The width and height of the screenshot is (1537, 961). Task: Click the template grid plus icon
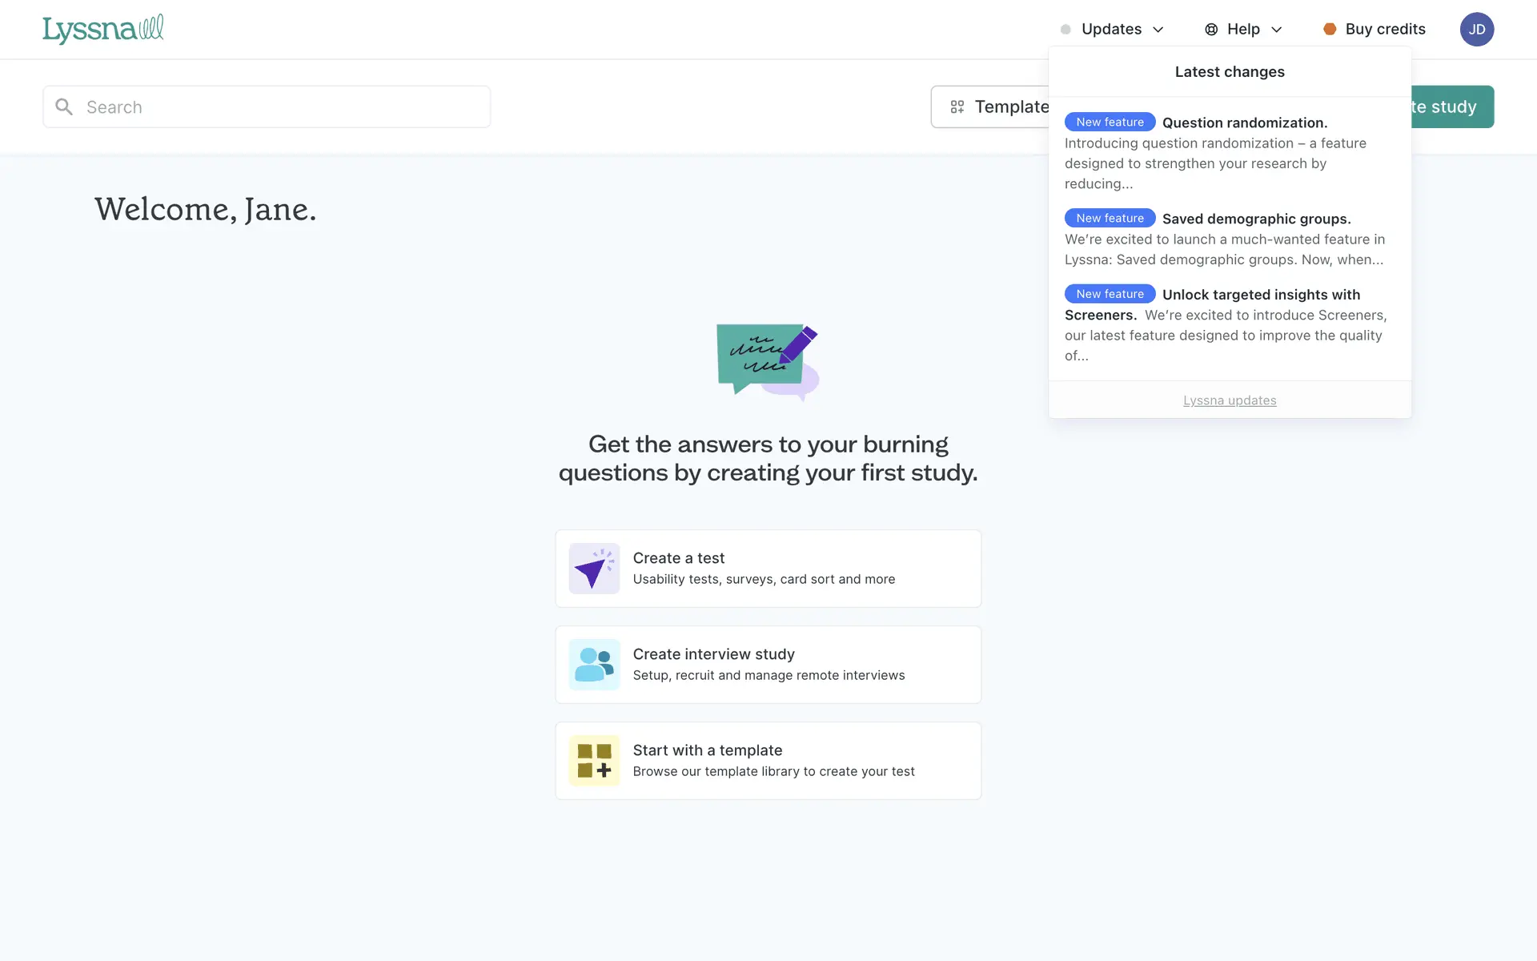coord(594,761)
